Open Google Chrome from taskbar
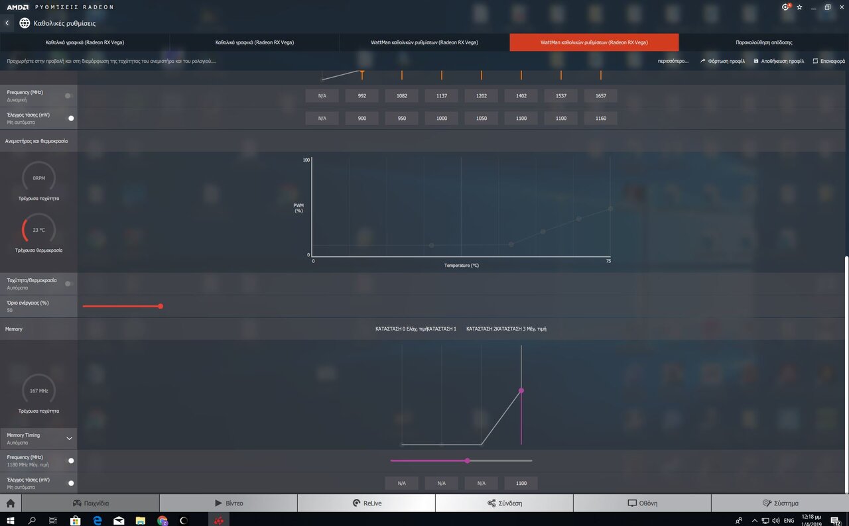The width and height of the screenshot is (849, 526). pyautogui.click(x=163, y=520)
